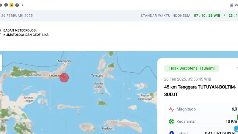Click the red earthquake epicenter marker
Image resolution: width=238 pixels, height=134 pixels.
[64, 78]
